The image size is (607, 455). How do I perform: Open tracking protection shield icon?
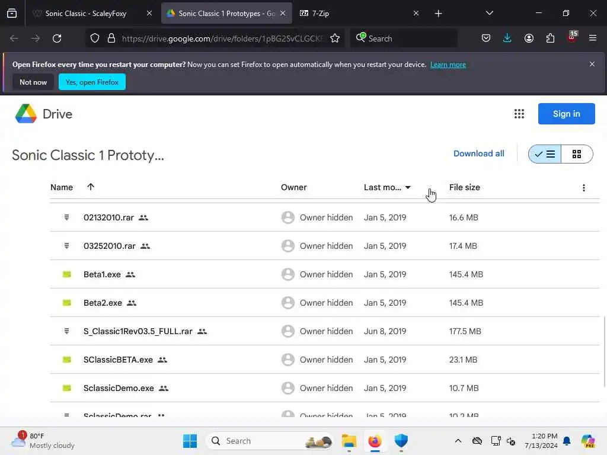95,39
